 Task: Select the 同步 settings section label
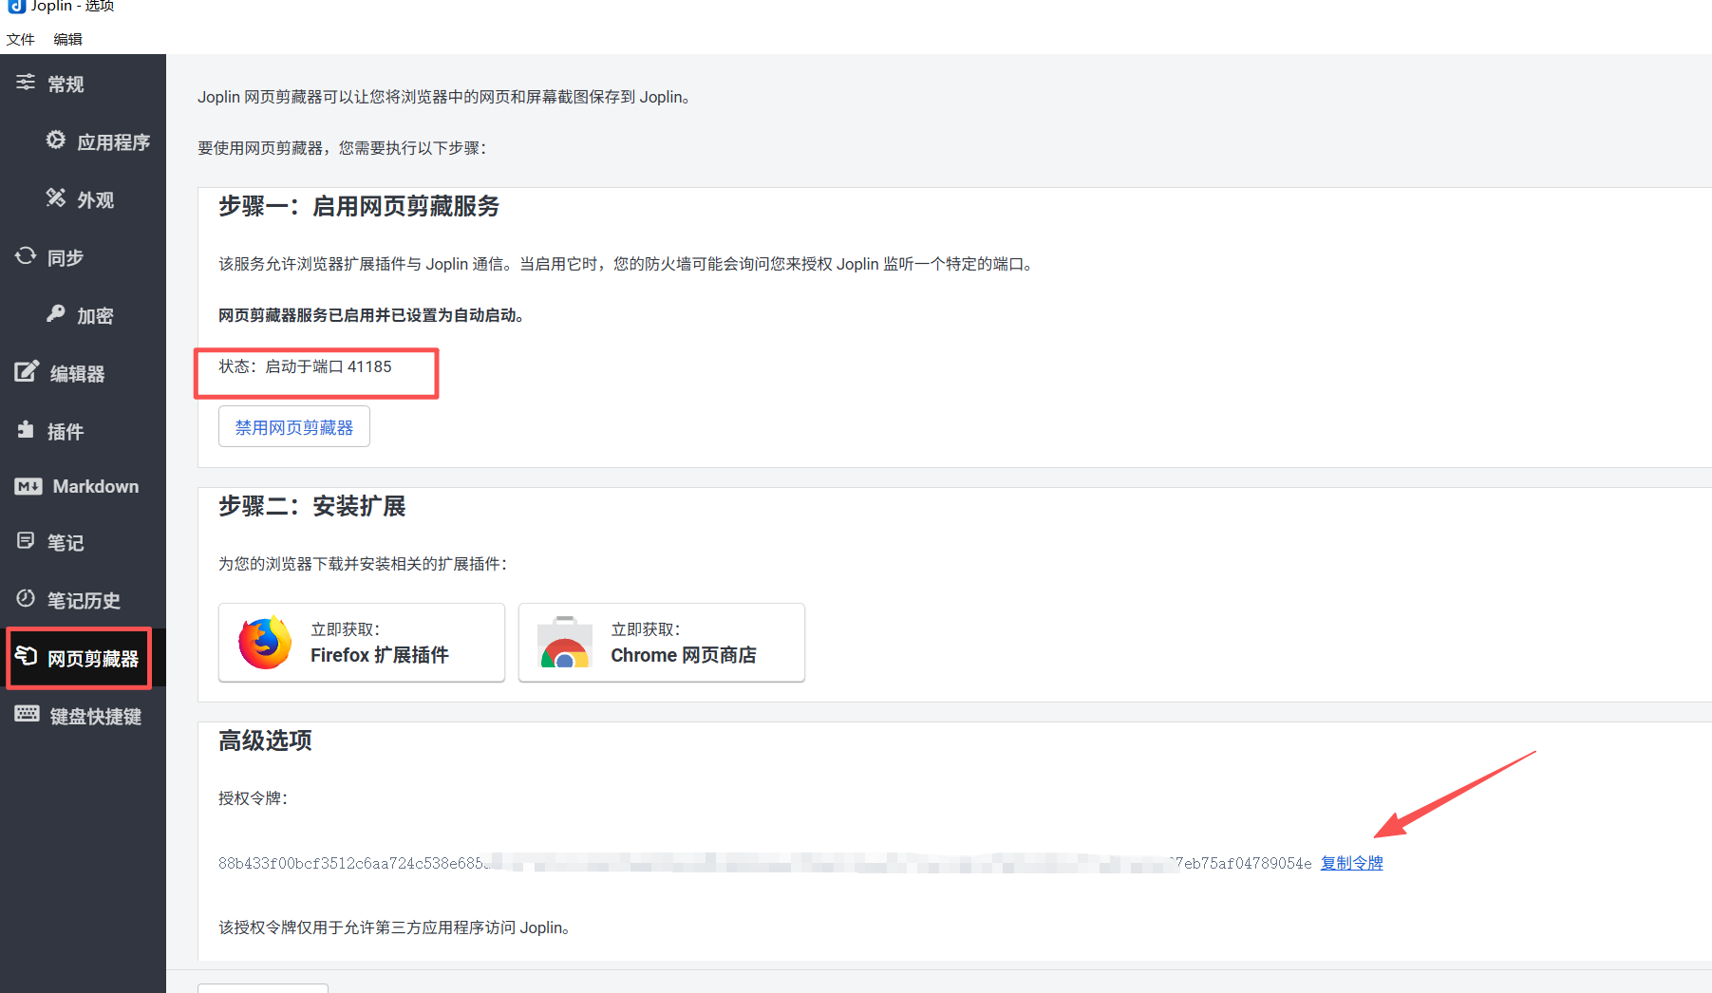pos(66,258)
